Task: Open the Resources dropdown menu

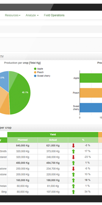Action: [13, 15]
